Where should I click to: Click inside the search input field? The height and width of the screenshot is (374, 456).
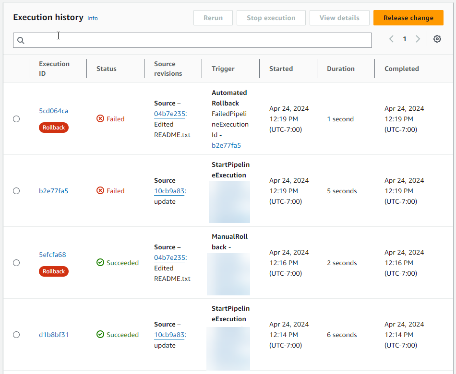(192, 40)
